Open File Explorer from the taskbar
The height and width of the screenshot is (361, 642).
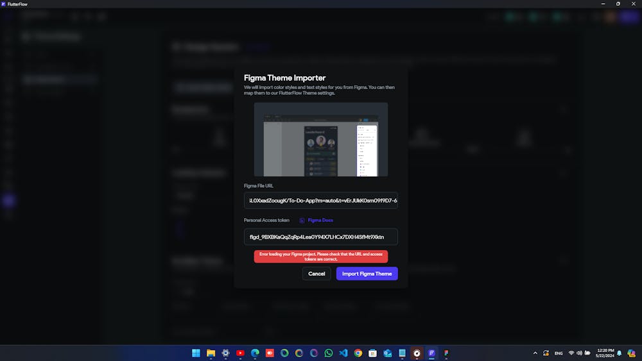211,353
